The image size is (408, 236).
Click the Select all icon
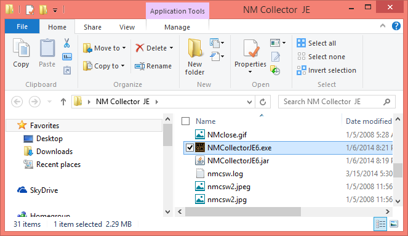coord(301,43)
